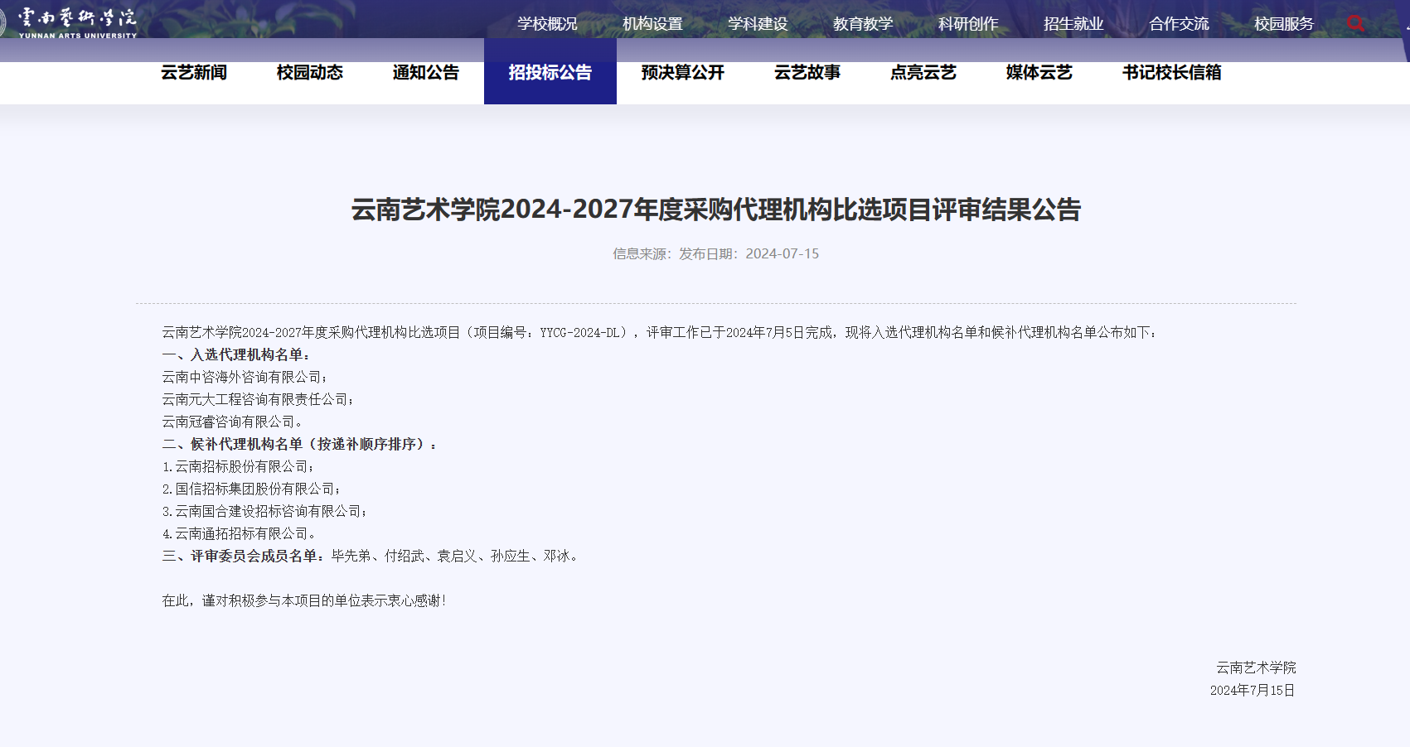Click the project number YYCG-2024-DL paragraph
This screenshot has height=747, width=1410.
coord(660,332)
